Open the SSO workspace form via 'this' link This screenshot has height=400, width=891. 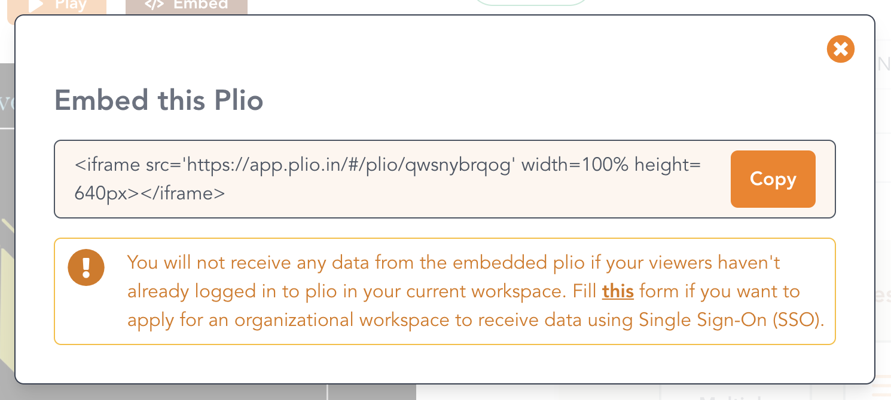[x=618, y=292]
